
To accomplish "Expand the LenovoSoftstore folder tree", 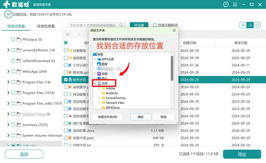I will (8, 50).
